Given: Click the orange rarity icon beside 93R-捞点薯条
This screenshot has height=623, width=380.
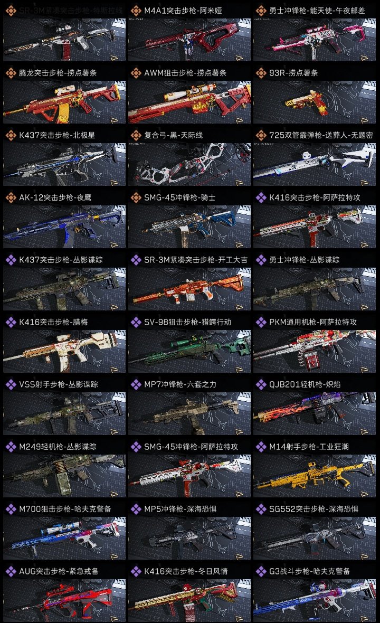Looking at the screenshot, I should (x=261, y=73).
